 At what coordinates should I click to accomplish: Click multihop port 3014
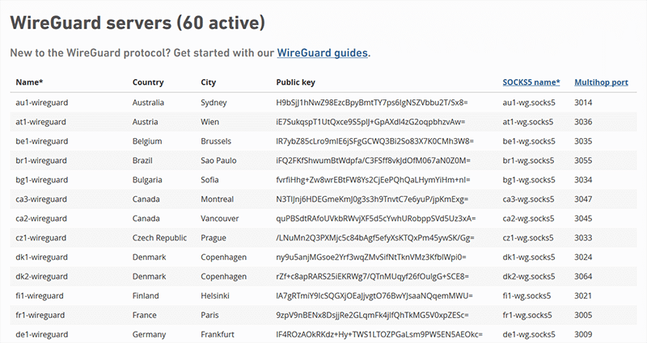click(x=583, y=103)
